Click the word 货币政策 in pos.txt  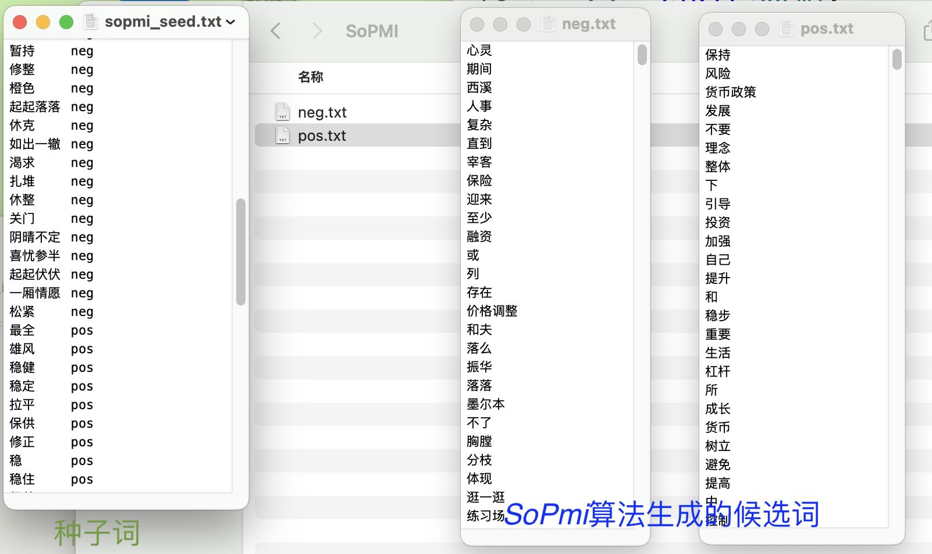[730, 92]
